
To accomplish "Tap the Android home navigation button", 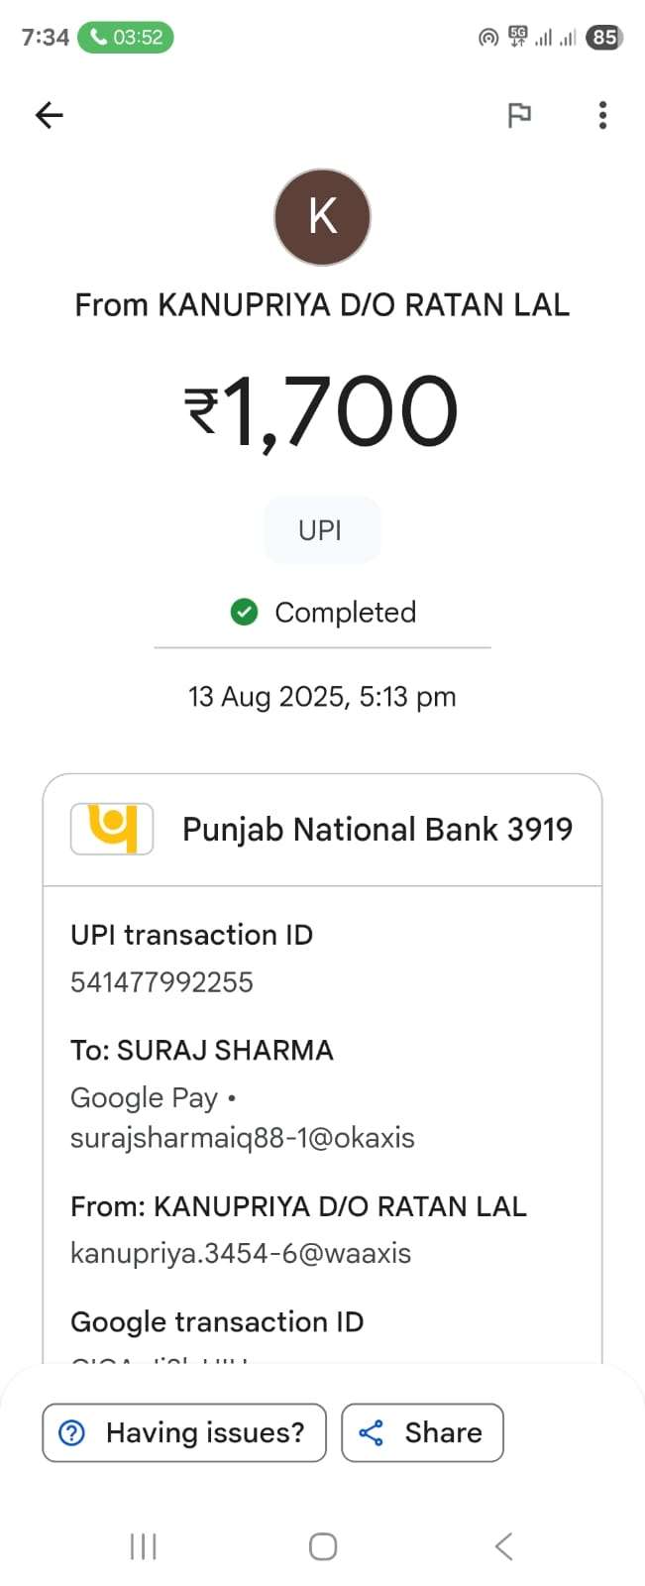I will (x=323, y=1546).
